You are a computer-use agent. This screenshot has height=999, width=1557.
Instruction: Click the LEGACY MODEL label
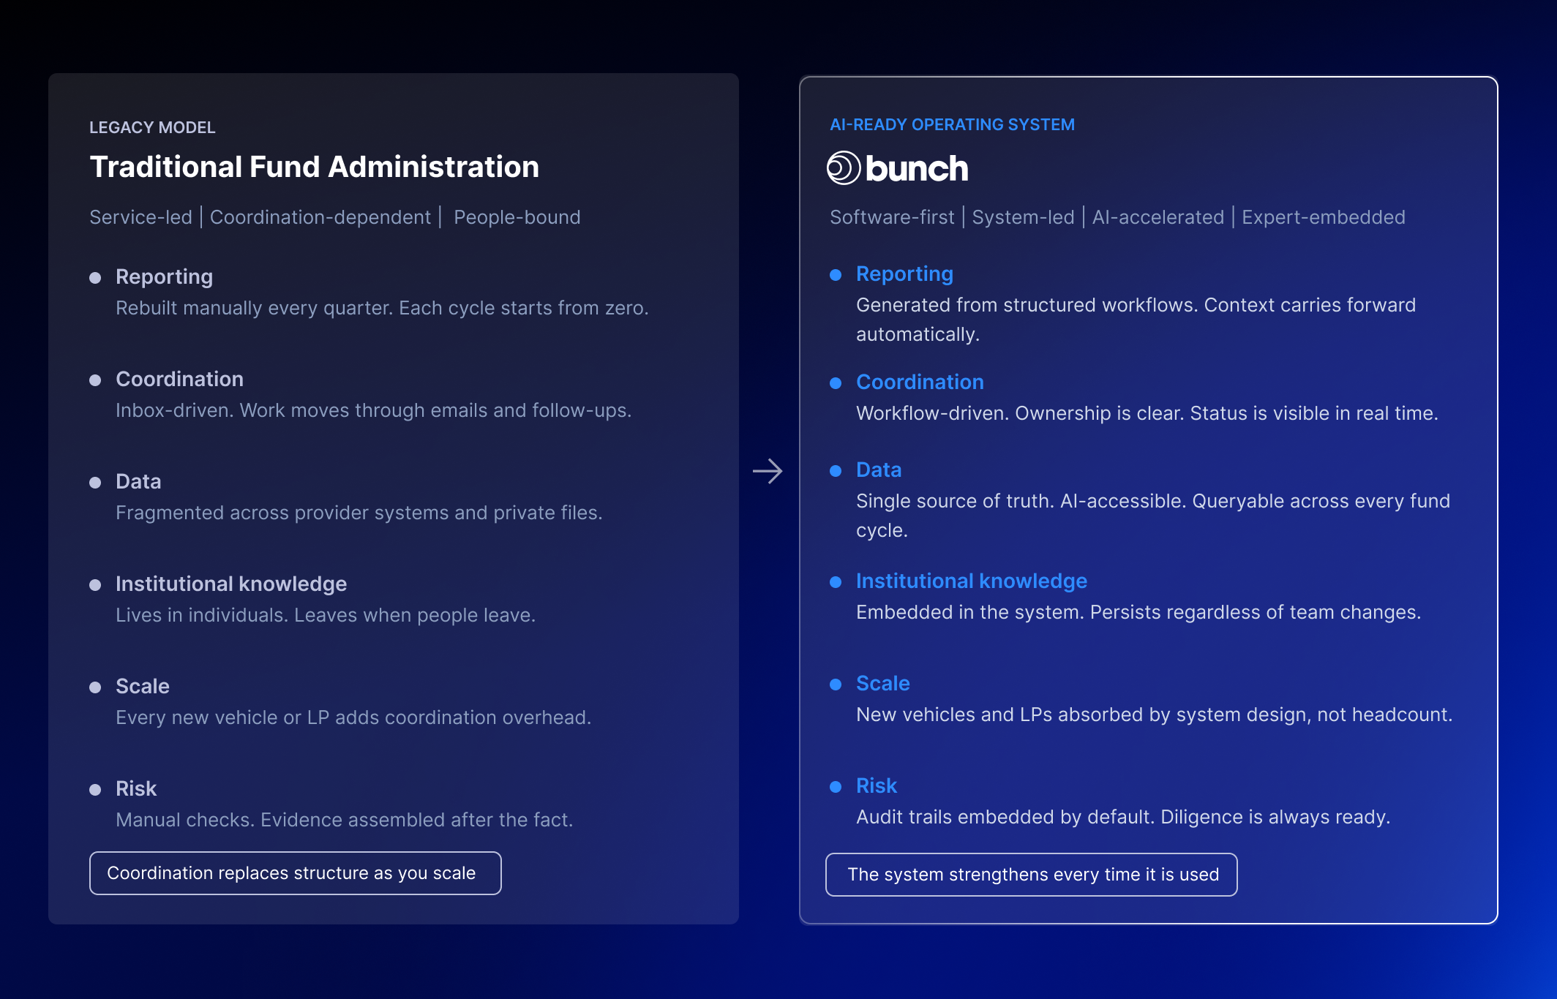coord(152,127)
